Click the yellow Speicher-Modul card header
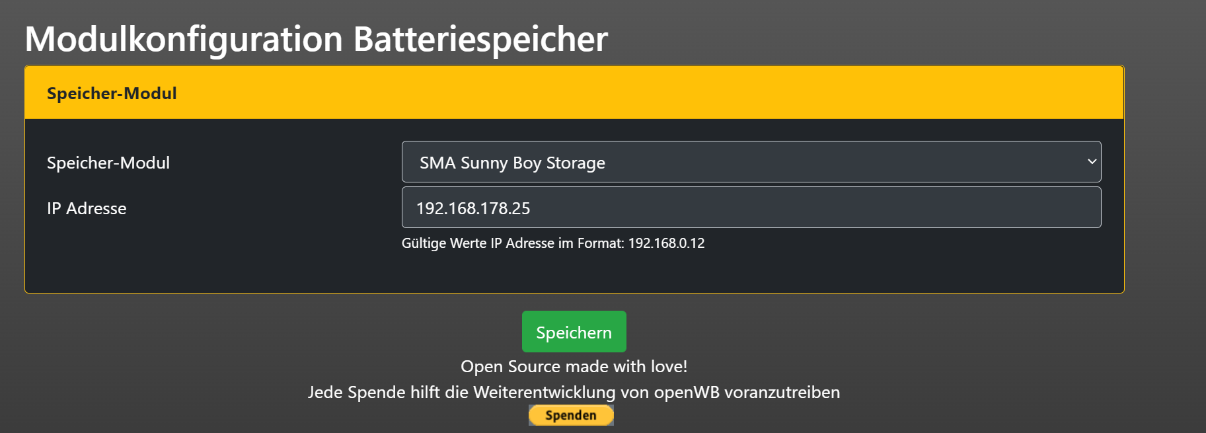The width and height of the screenshot is (1206, 433). [x=574, y=93]
